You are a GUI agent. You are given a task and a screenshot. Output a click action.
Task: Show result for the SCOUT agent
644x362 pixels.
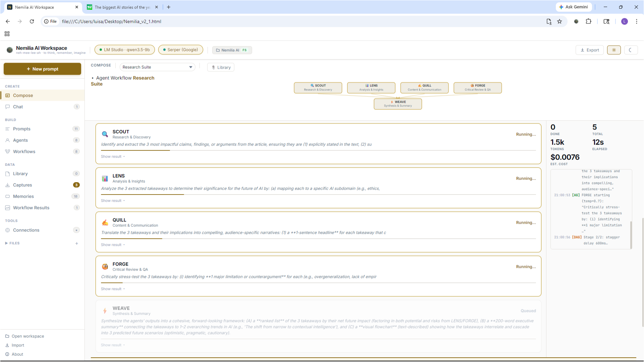(113, 156)
